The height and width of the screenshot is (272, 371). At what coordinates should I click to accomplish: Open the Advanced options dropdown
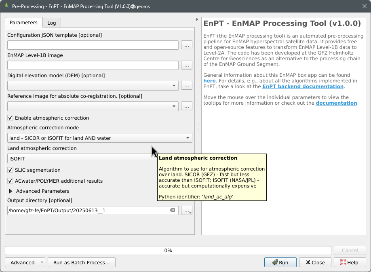click(x=24, y=262)
